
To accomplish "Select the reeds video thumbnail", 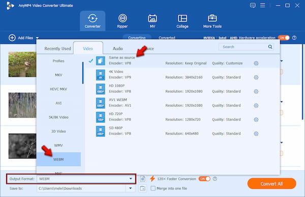I will (x=22, y=105).
